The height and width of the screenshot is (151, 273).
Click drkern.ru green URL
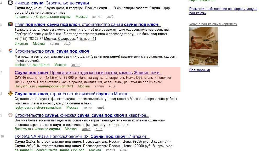(21, 44)
